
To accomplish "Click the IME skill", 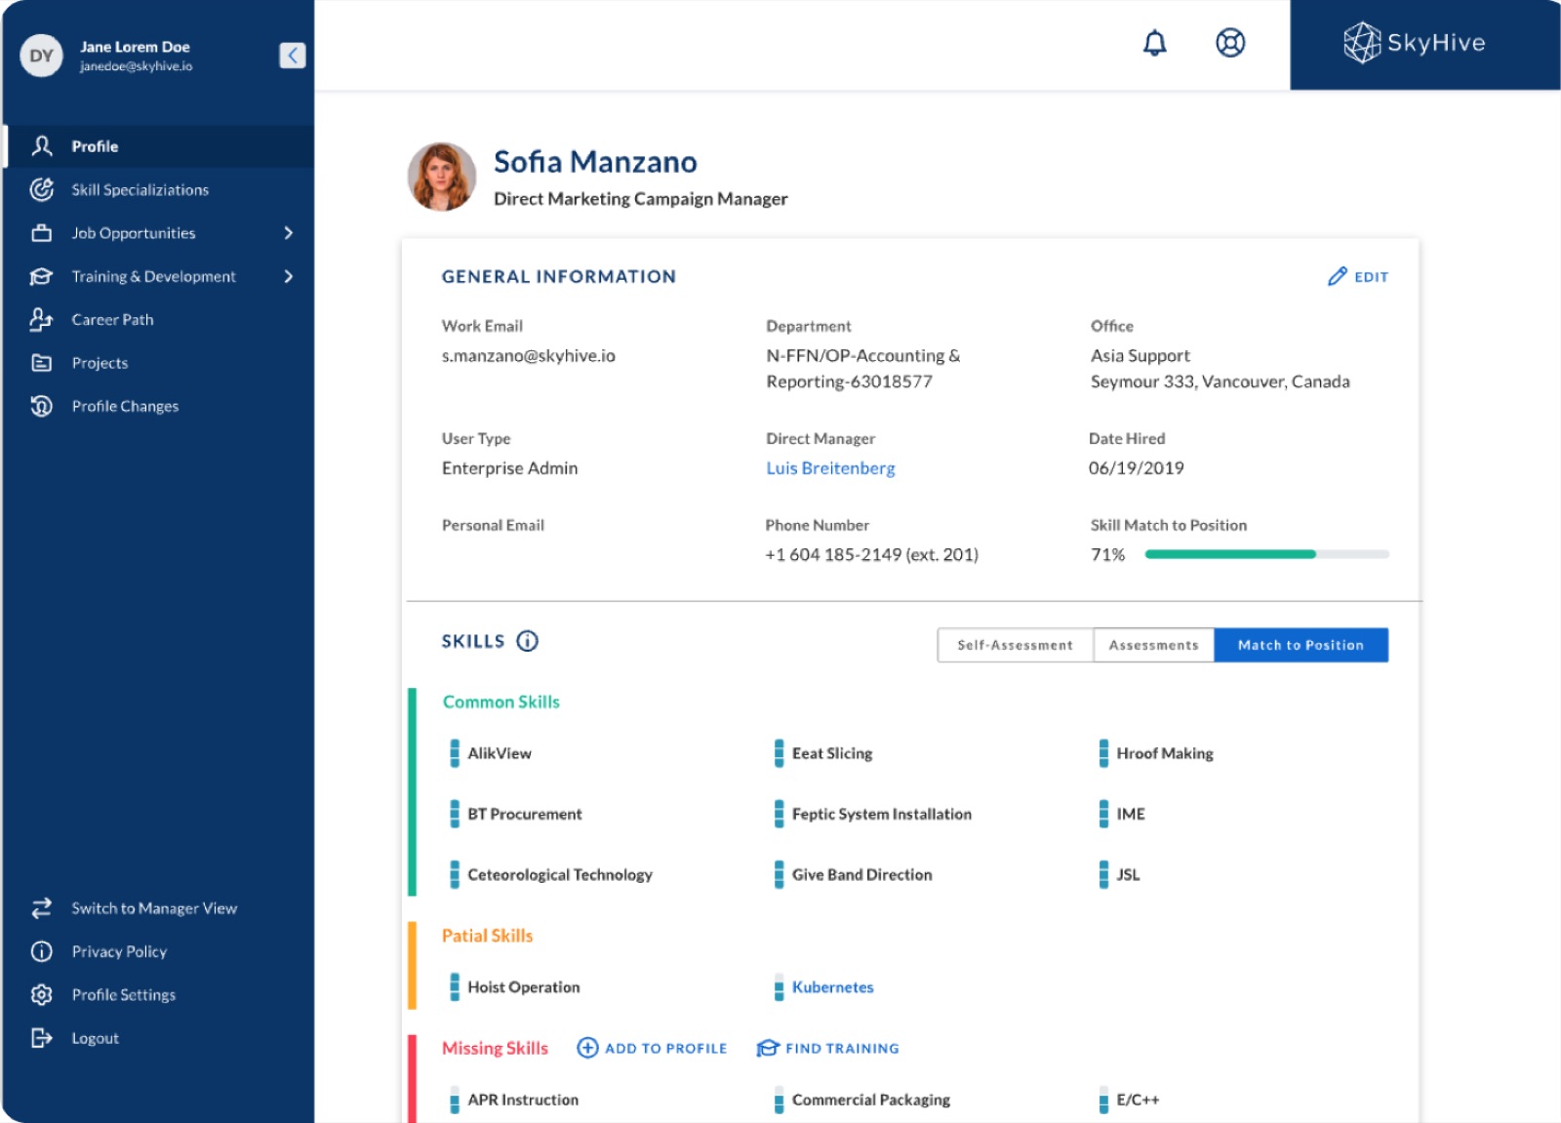I will (x=1131, y=814).
